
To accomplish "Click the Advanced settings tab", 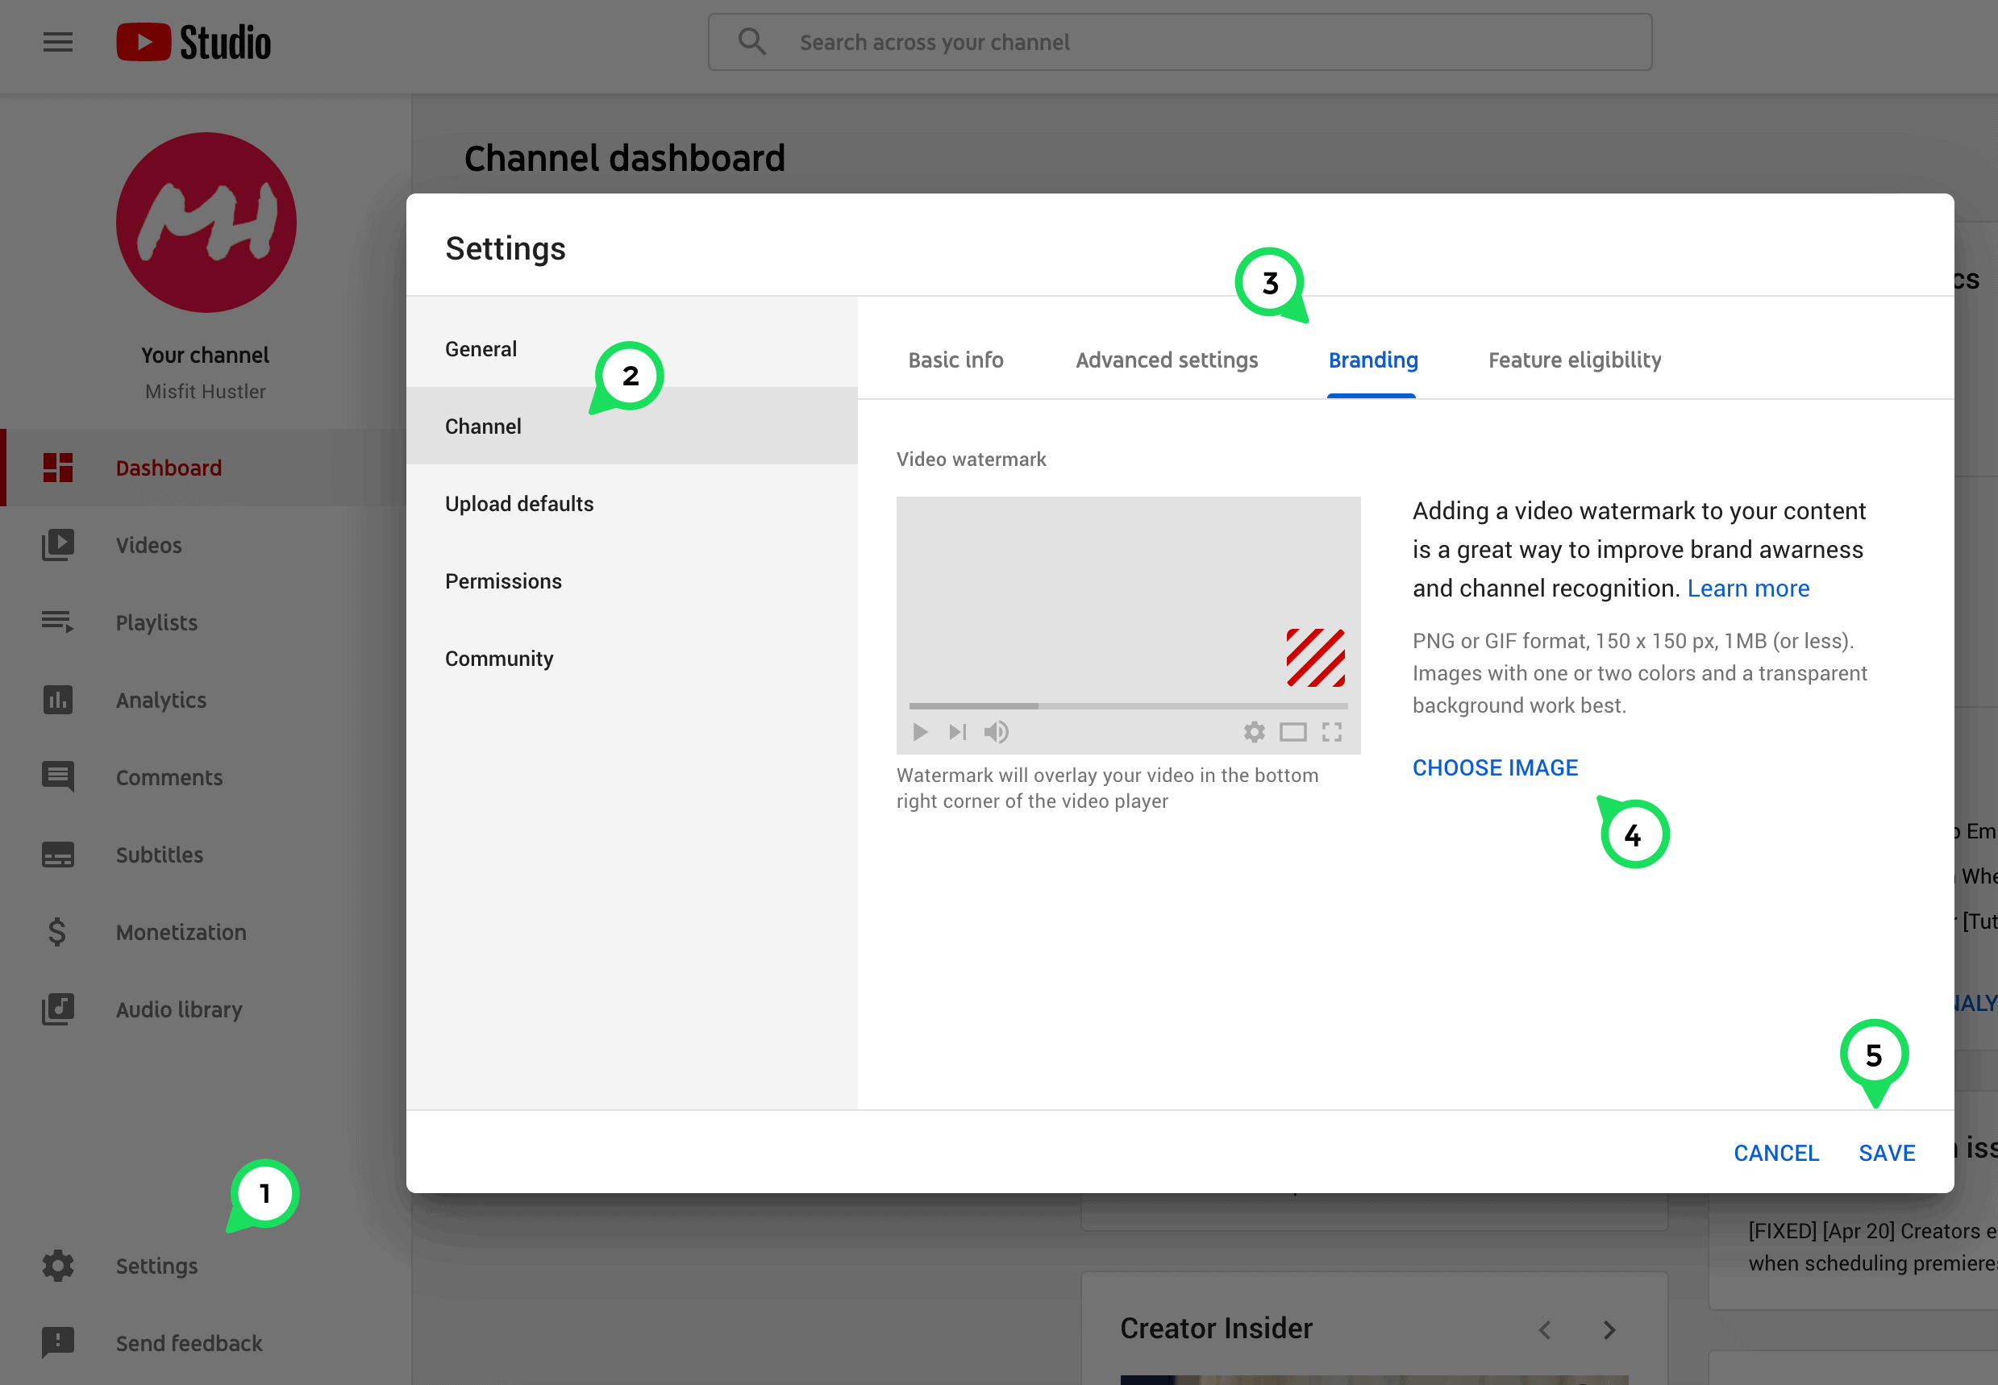I will click(1166, 360).
